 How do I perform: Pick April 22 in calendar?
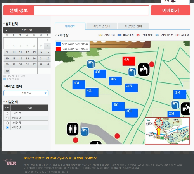[x=47, y=58]
